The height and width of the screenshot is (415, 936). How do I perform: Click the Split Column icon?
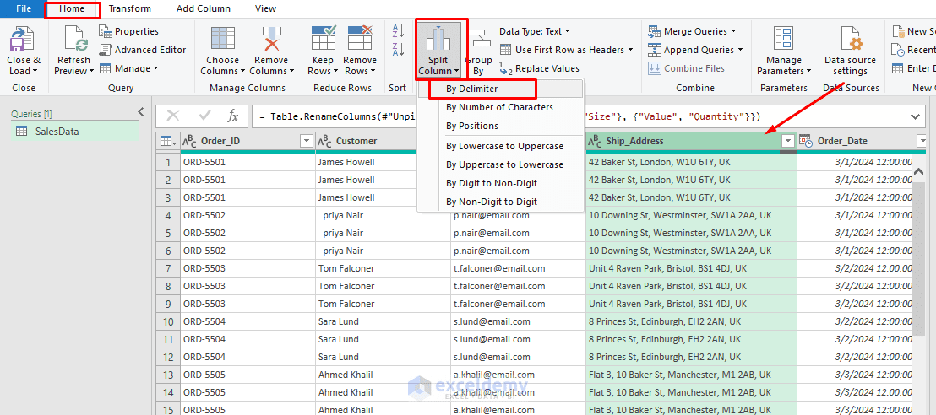coord(438,40)
